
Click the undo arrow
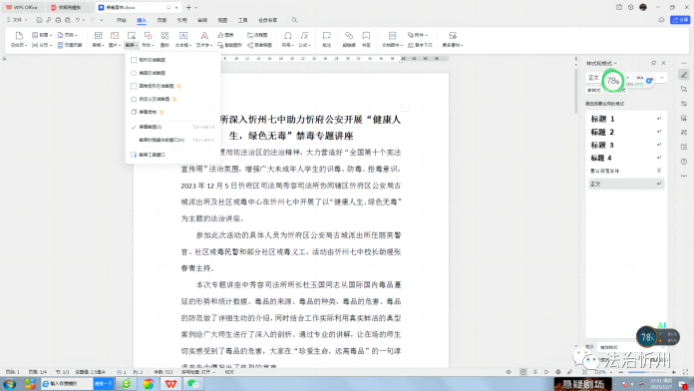pos(78,20)
